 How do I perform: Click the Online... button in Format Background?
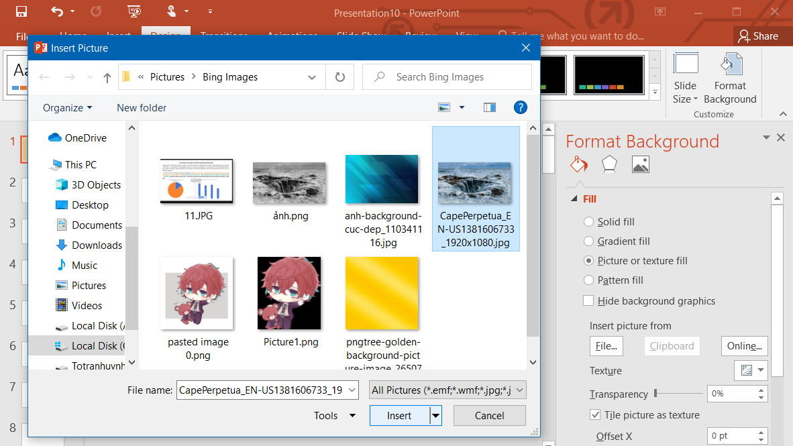[744, 346]
